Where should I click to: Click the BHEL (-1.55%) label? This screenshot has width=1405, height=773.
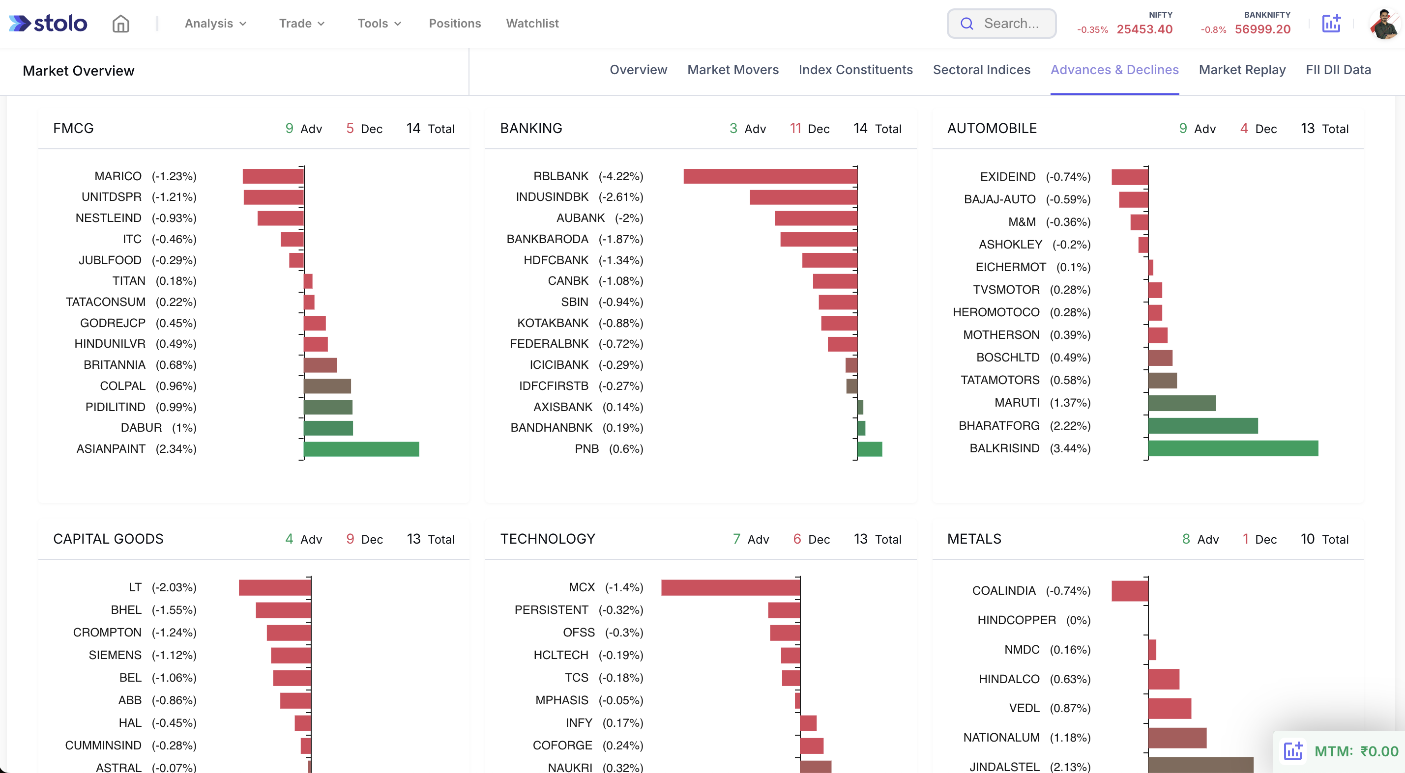[x=153, y=609]
